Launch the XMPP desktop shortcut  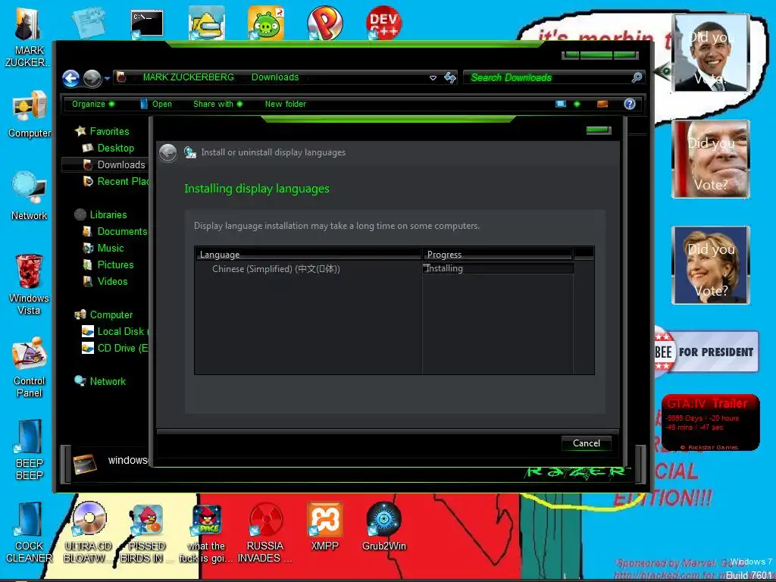(x=324, y=527)
